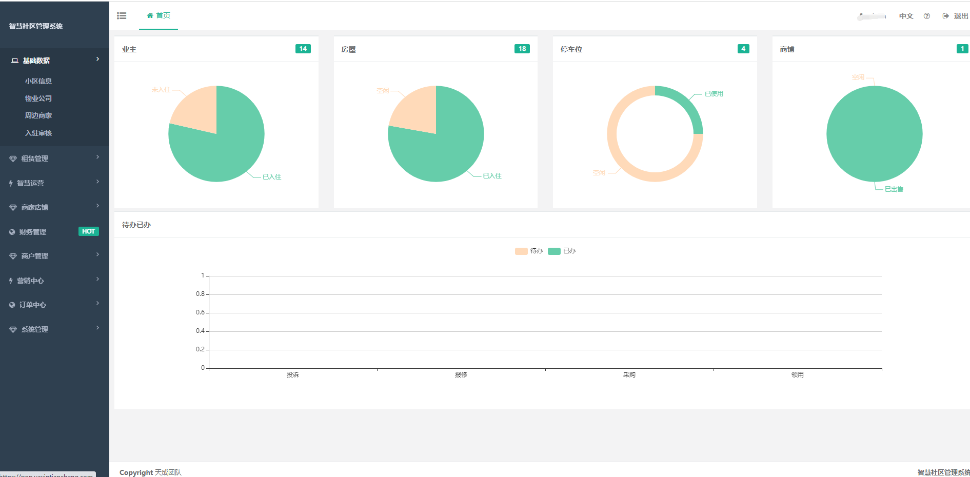This screenshot has height=477, width=970.
Task: Open 物业公司 submenu item
Action: pyautogui.click(x=38, y=98)
